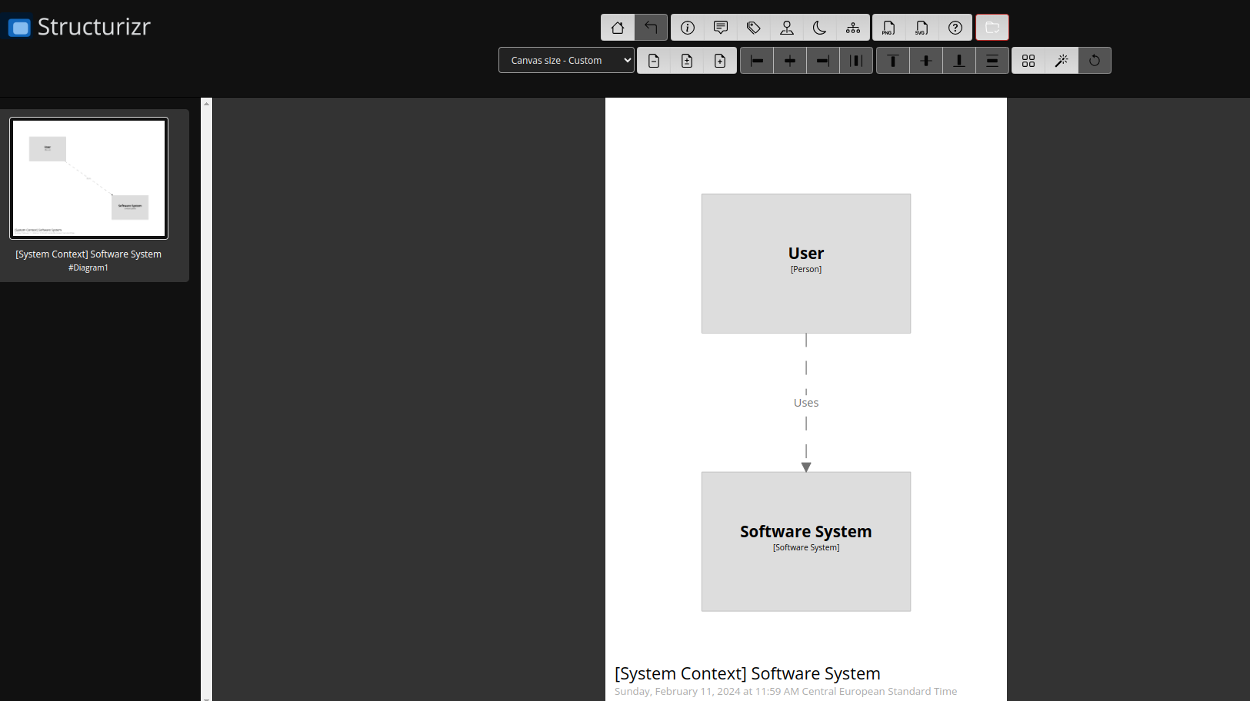Open the comments panel
This screenshot has height=701, width=1250.
click(x=720, y=27)
